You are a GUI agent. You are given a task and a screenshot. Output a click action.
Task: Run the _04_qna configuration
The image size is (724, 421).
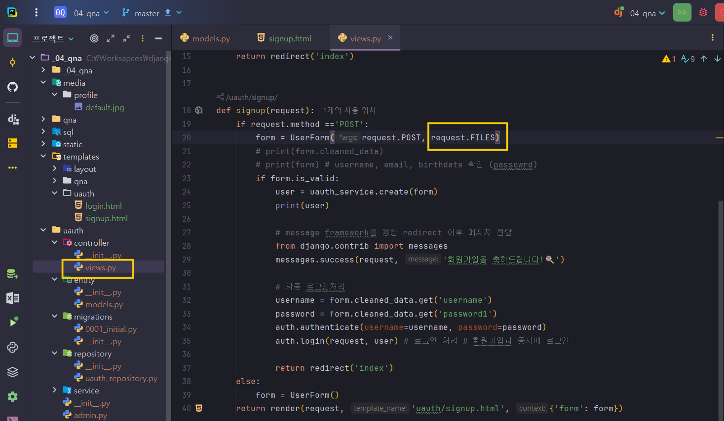(x=682, y=13)
